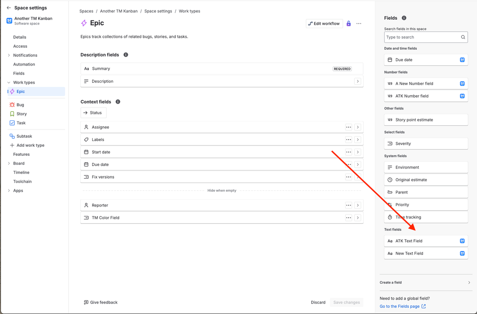Screen dimensions: 477x314
Task: Click the info icon next to Context fields
Action: coord(118,102)
